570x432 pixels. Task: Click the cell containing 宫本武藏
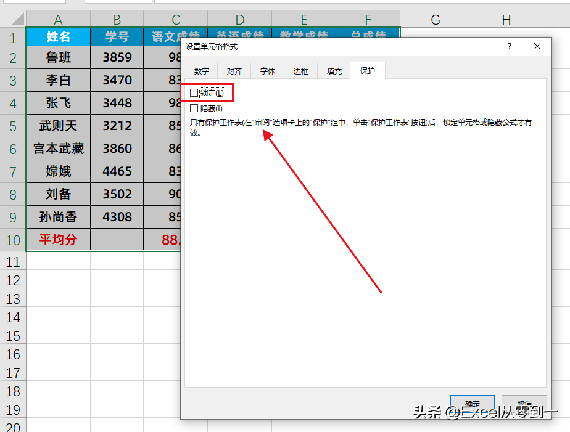click(58, 149)
